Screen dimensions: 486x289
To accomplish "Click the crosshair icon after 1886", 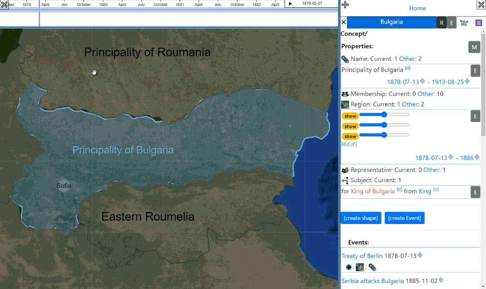I will tap(477, 157).
